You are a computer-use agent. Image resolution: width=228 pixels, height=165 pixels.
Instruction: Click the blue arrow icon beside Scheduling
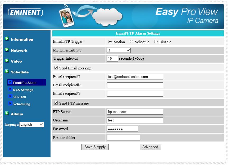[x=10, y=103]
